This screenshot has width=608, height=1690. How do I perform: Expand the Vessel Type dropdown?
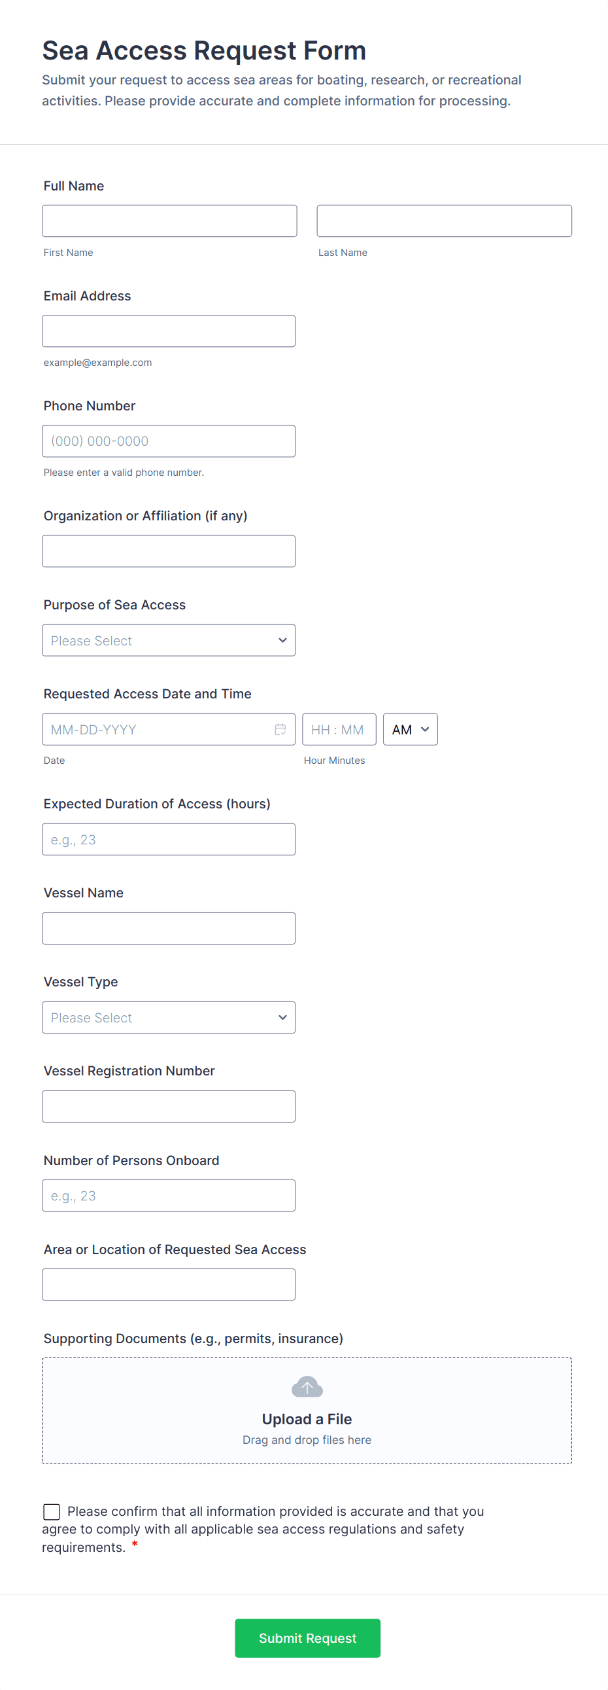tap(169, 1017)
